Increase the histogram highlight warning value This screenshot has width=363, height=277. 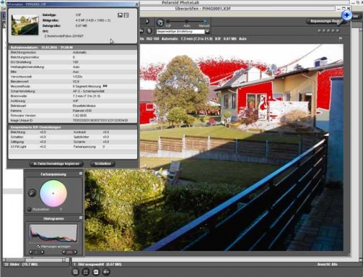tap(76, 252)
